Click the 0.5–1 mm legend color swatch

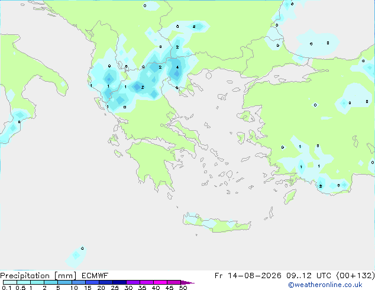click(x=24, y=282)
